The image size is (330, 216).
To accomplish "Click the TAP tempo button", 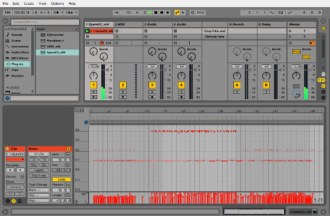I will [x=8, y=12].
